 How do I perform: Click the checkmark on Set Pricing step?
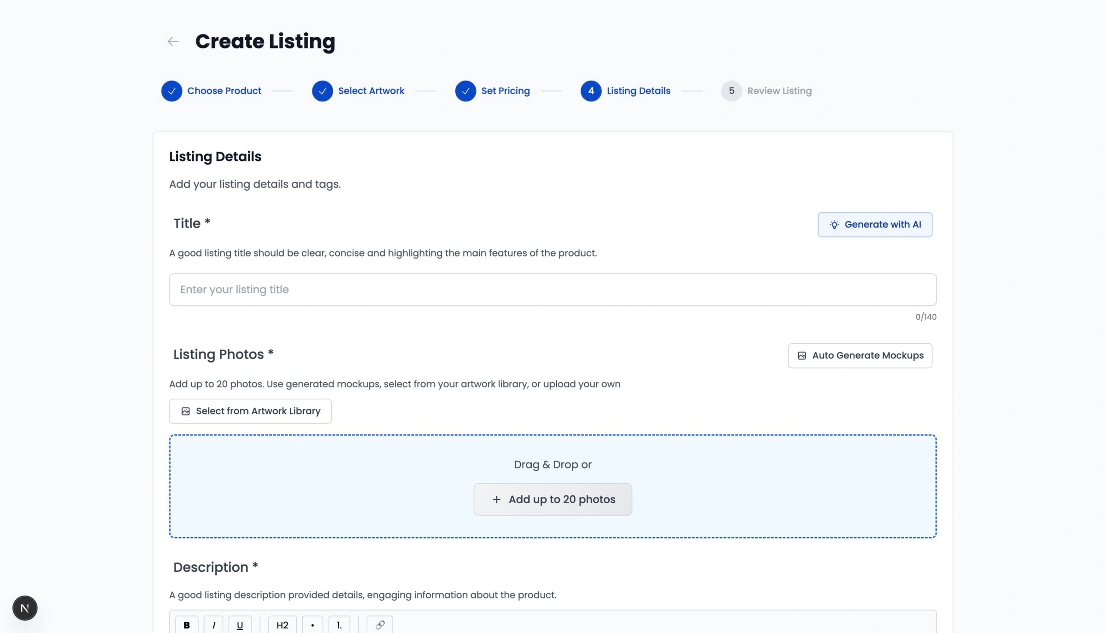(x=465, y=91)
